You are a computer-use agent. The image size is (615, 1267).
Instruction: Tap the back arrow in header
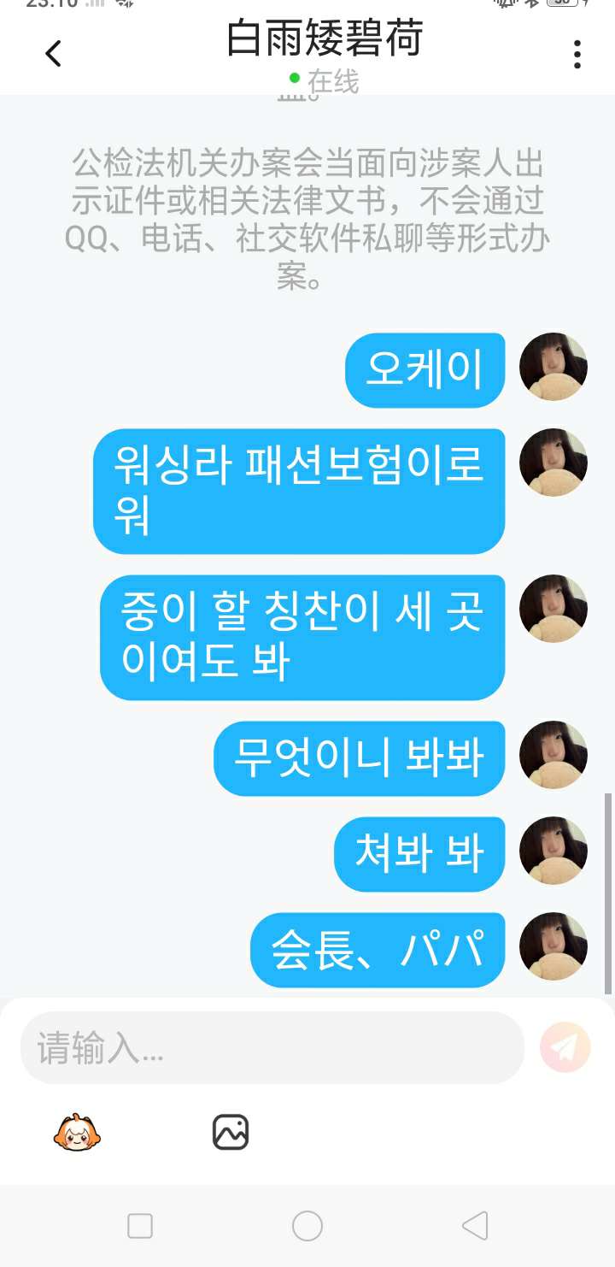pyautogui.click(x=53, y=54)
